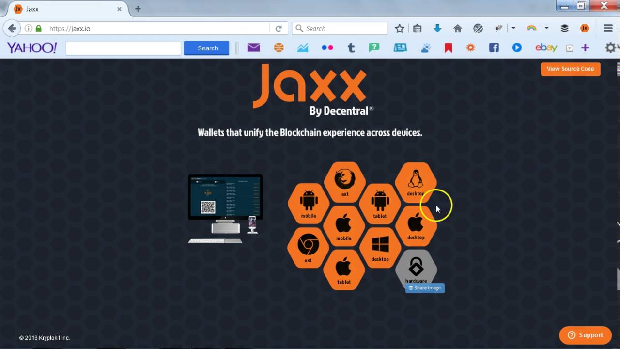Viewport: 620px width, 349px height.
Task: Click the Jaxx extension toolbar icon
Action: (585, 29)
